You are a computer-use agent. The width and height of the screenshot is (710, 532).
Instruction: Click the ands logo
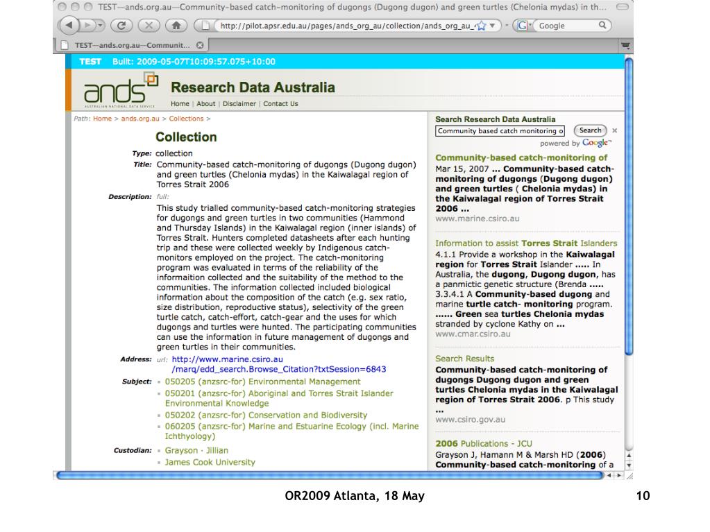pyautogui.click(x=121, y=89)
